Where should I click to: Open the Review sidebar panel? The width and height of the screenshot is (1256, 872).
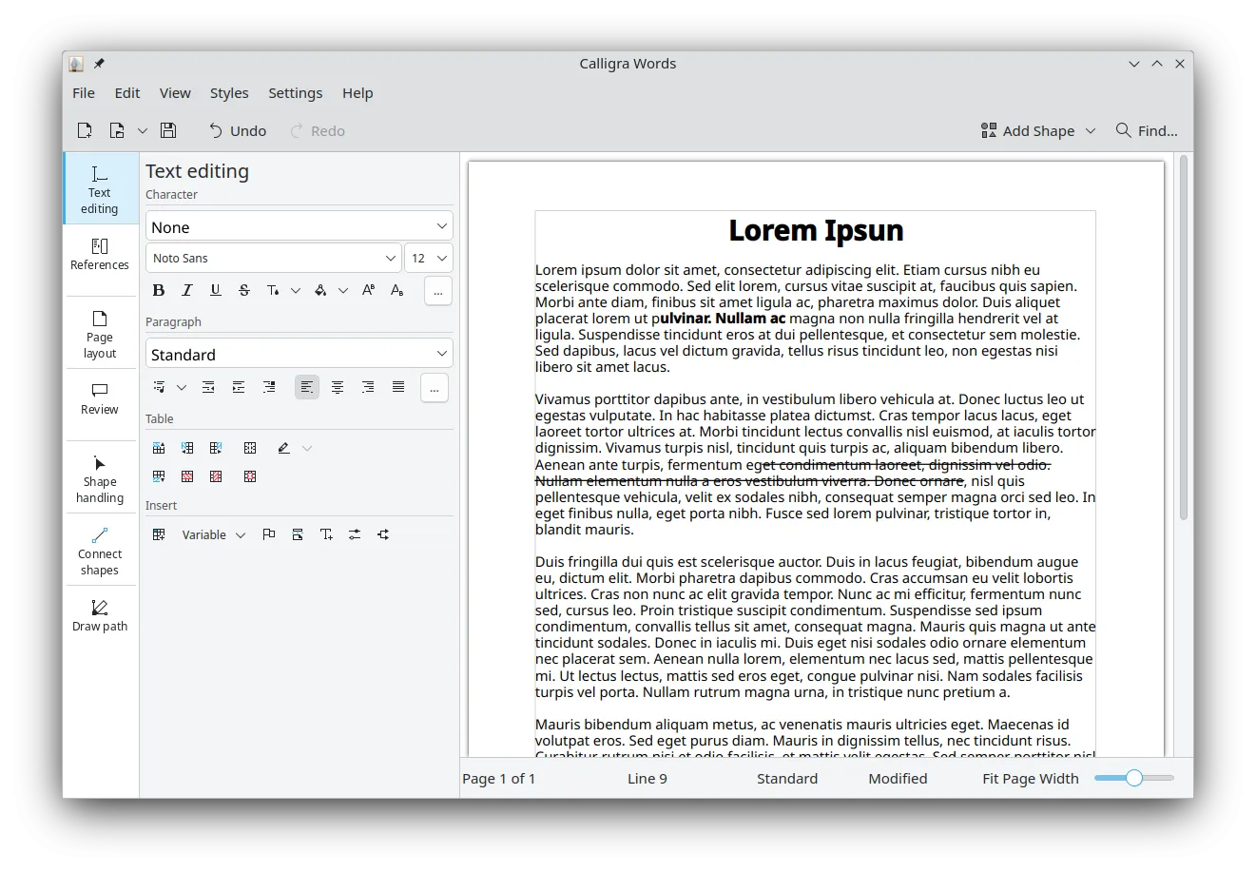[100, 401]
